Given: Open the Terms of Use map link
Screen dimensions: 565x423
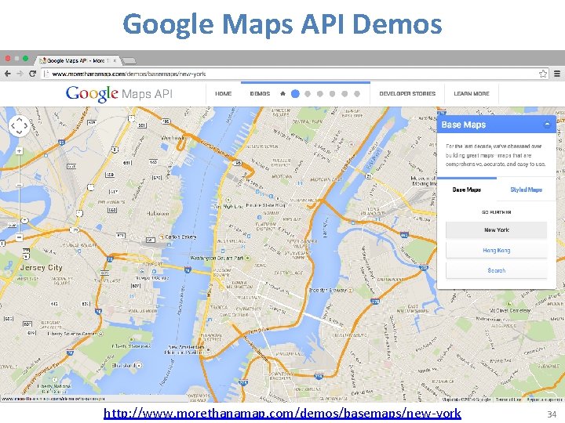Looking at the screenshot, I should [x=508, y=399].
